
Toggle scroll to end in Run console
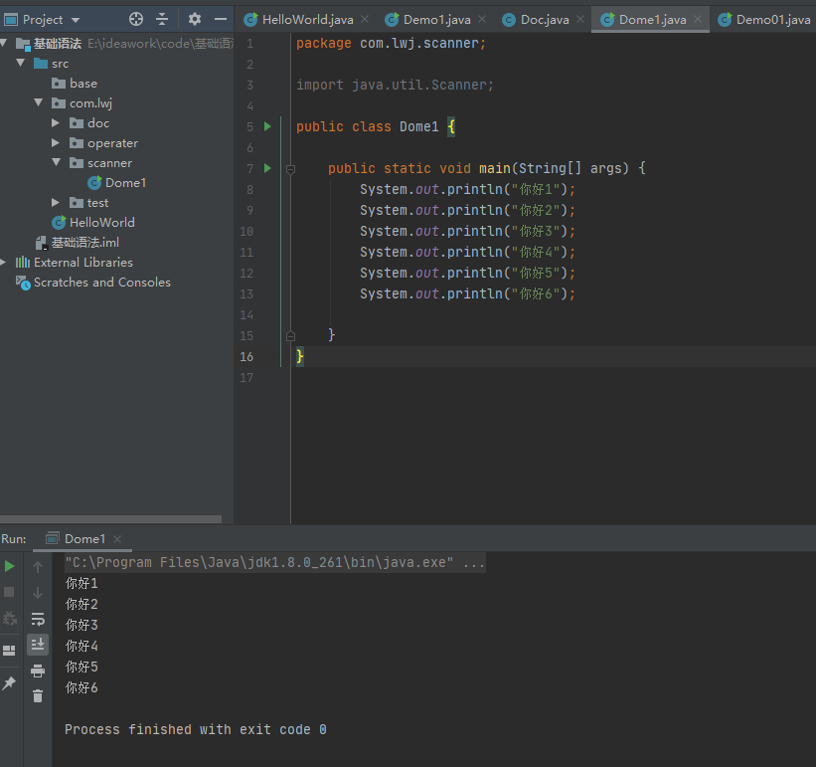click(x=38, y=645)
